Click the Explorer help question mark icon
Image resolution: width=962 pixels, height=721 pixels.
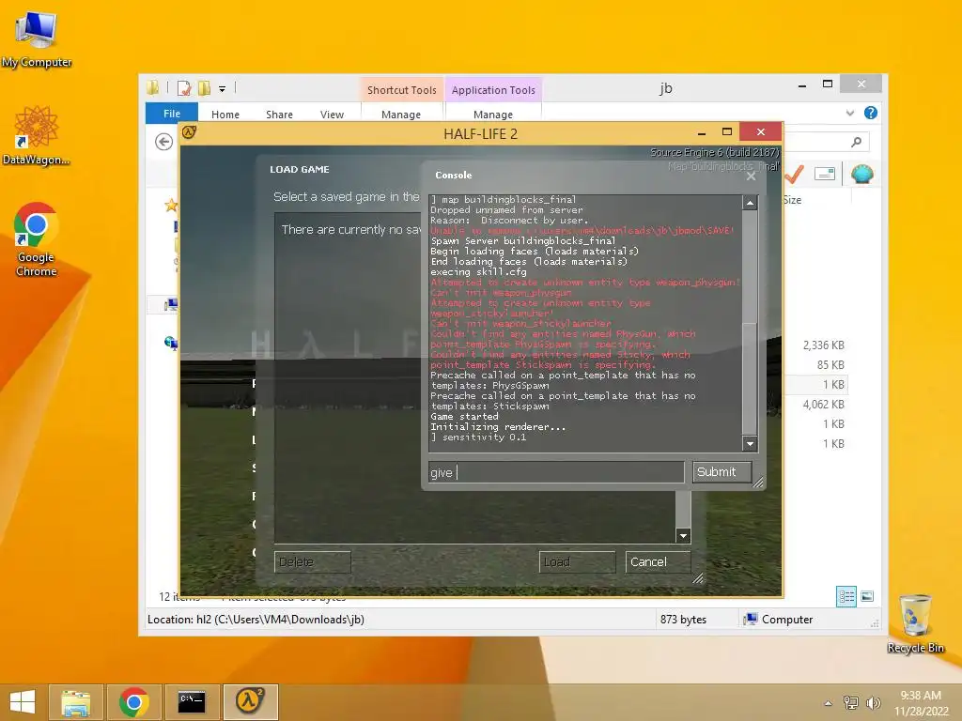[870, 113]
